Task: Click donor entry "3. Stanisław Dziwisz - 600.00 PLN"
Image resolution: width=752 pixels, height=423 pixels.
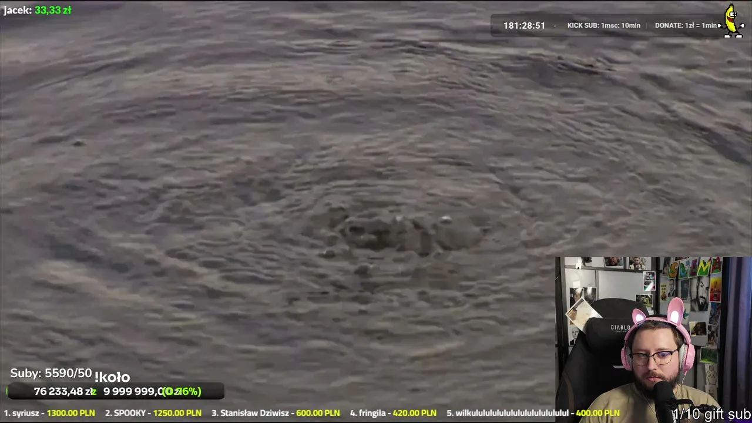Action: coord(276,413)
